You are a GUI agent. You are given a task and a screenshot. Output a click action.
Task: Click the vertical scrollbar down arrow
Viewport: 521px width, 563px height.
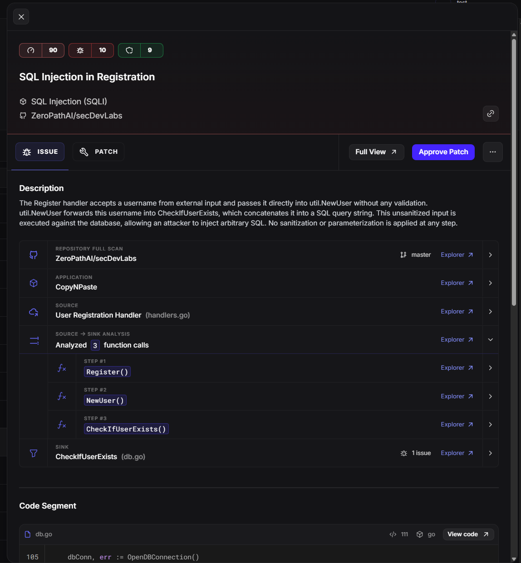(514, 559)
